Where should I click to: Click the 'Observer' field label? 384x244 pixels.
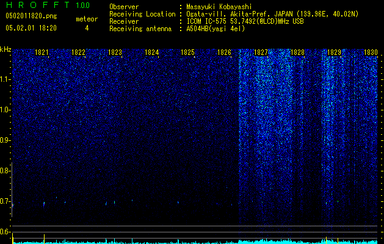tap(124, 7)
